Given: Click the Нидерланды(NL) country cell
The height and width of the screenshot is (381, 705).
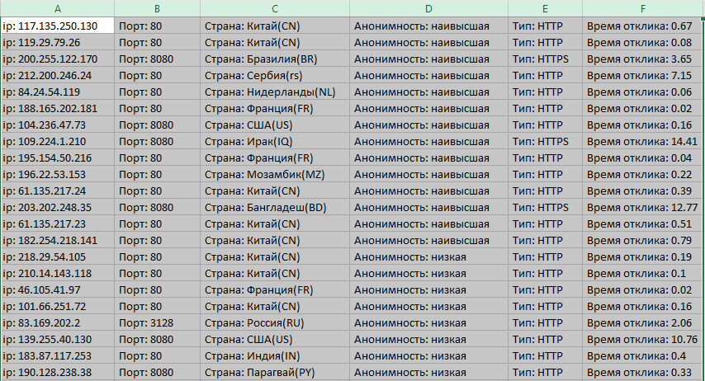Looking at the screenshot, I should coord(274,92).
